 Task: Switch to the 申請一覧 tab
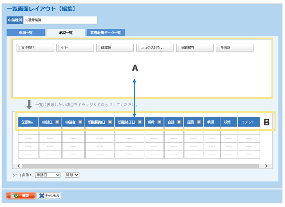pos(26,33)
